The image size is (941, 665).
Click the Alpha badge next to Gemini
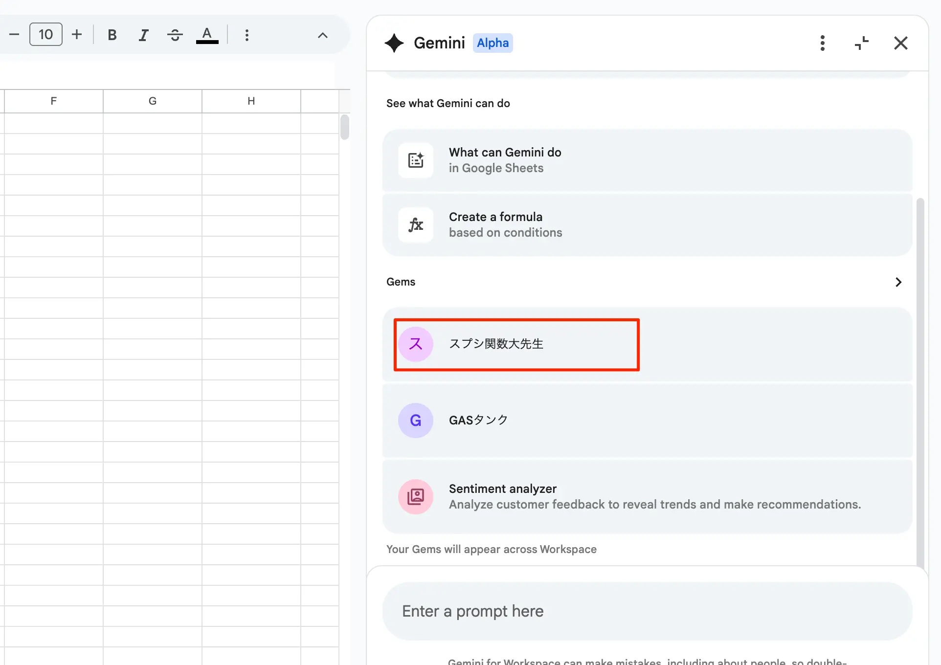pos(493,43)
